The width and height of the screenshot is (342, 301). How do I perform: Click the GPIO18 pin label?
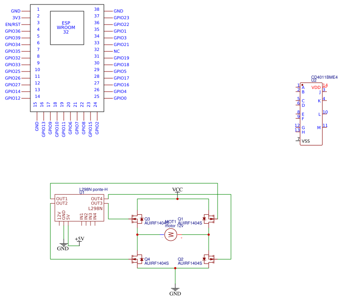pos(121,65)
